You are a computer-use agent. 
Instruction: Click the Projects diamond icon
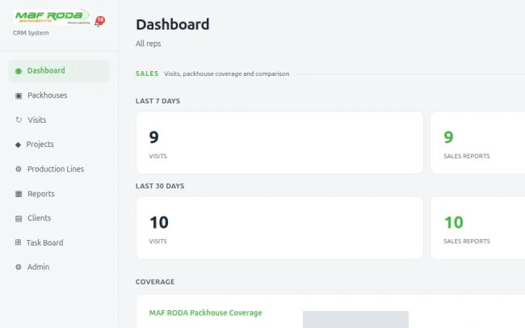click(x=18, y=145)
